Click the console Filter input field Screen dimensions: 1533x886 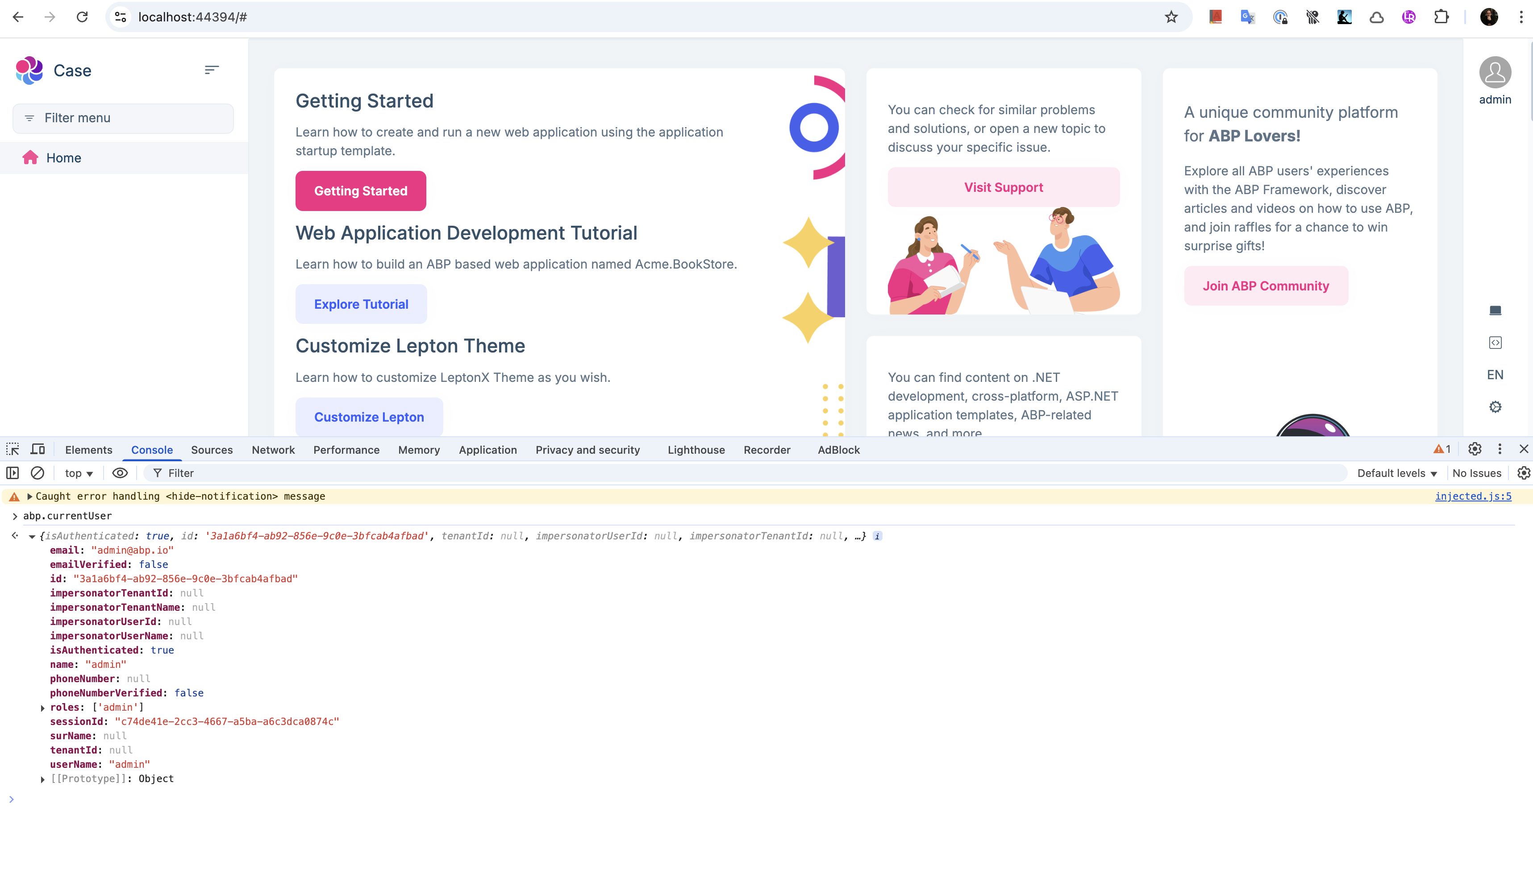coord(730,473)
